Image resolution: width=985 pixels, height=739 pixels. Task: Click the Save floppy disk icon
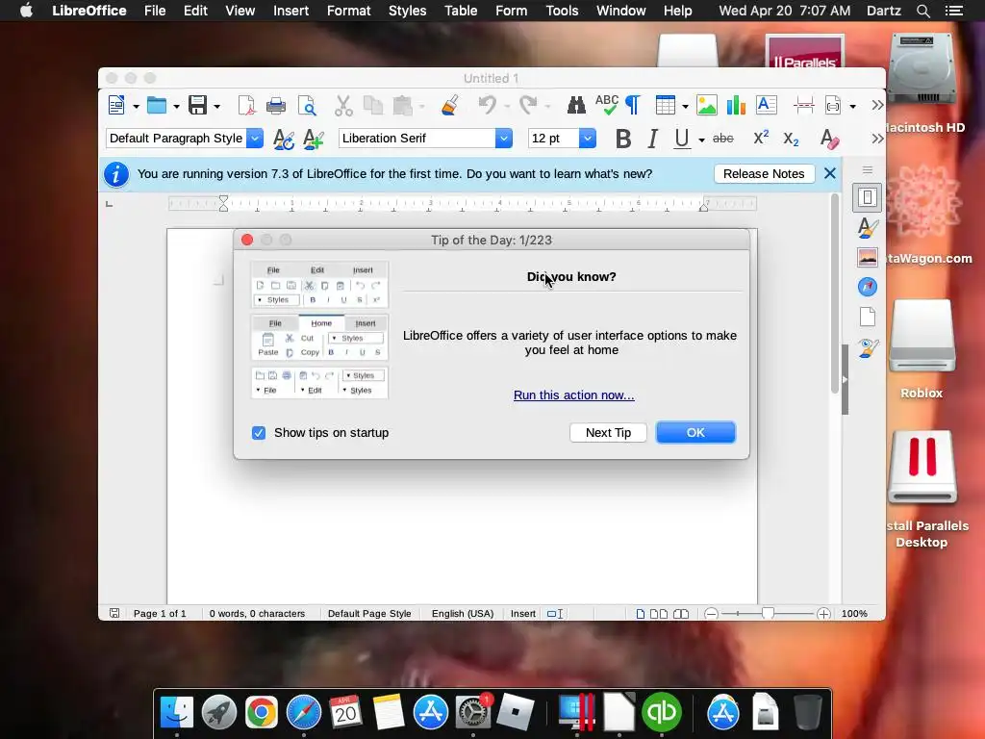198,105
